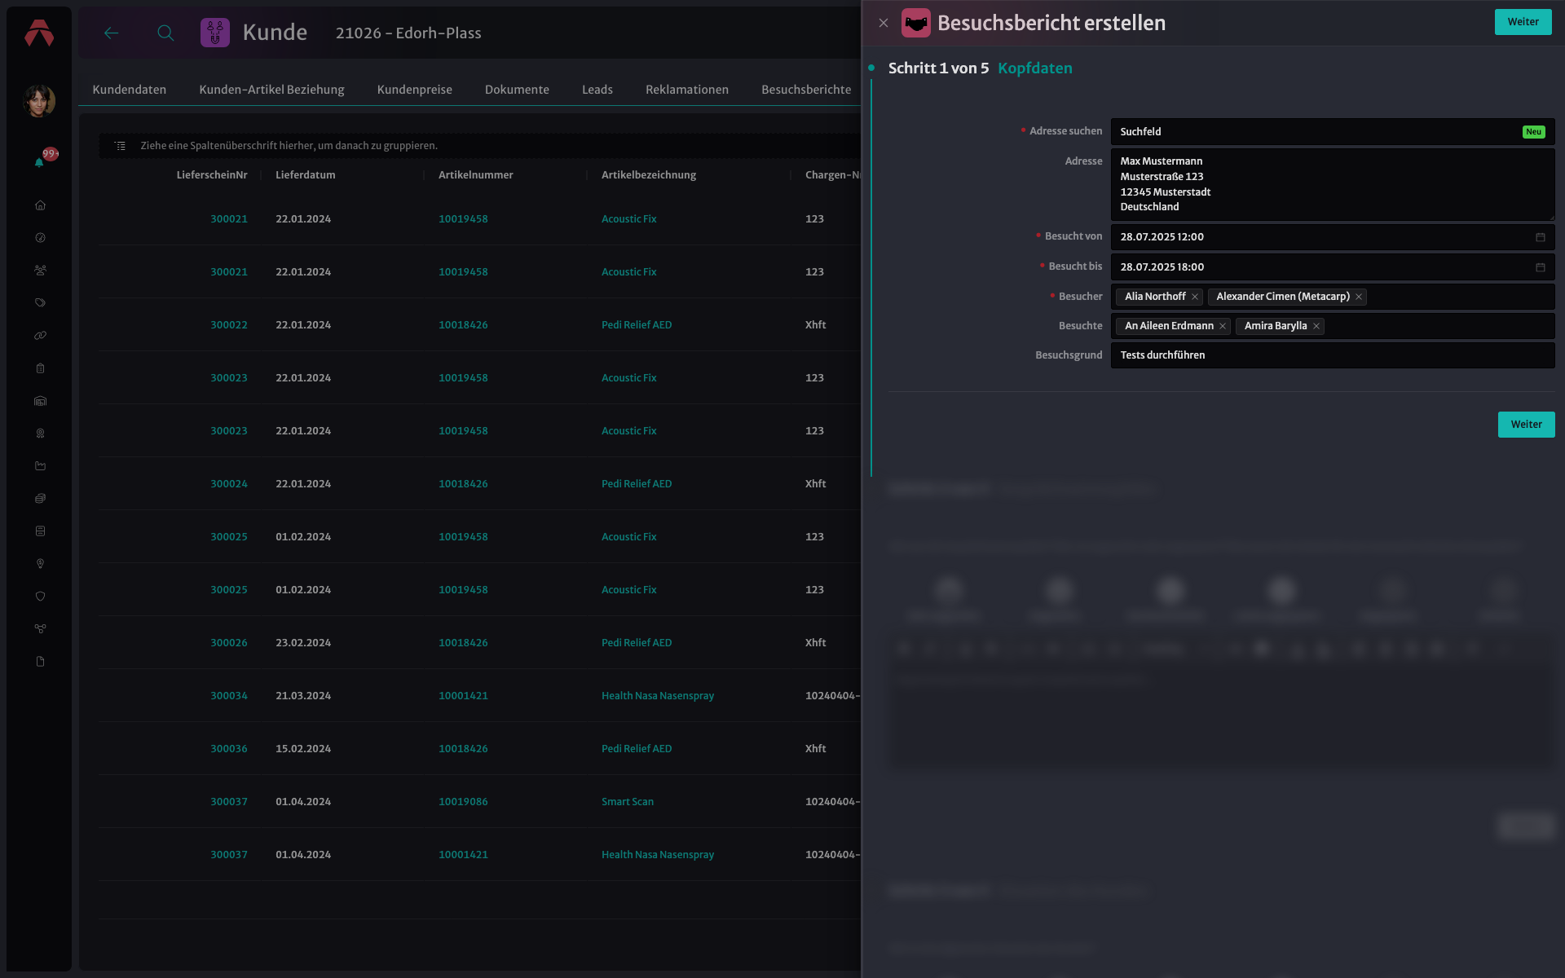The image size is (1565, 978).
Task: Click the back arrow icon
Action: point(112,33)
